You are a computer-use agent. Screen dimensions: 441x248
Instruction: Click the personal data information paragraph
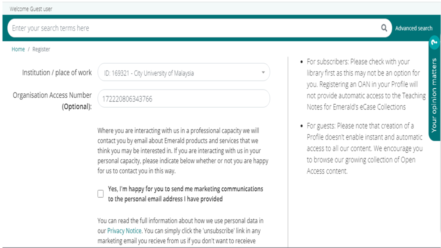point(180,231)
